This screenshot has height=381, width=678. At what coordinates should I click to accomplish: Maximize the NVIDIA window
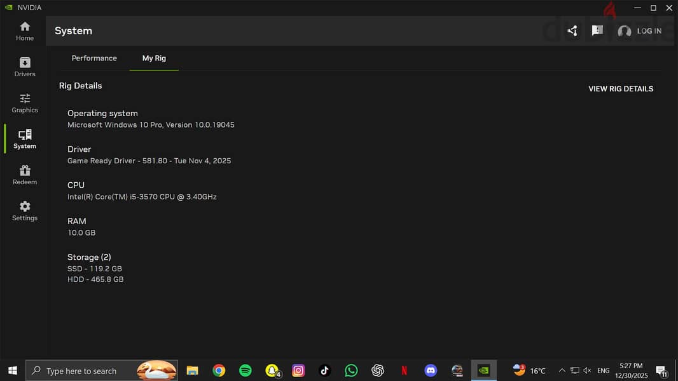(653, 8)
